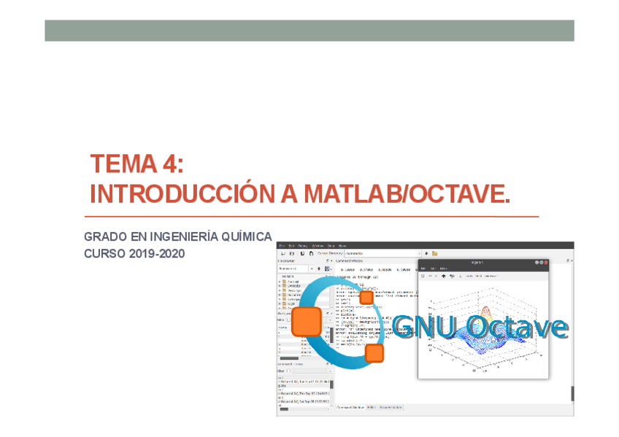
Task: Click the copy icon in the Octave toolbar
Action: tap(301, 252)
